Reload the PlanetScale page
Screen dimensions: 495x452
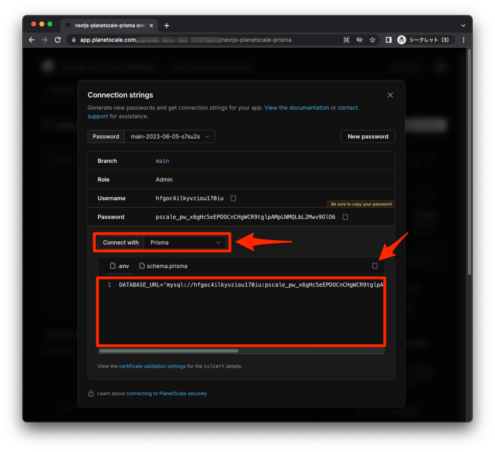(x=58, y=40)
